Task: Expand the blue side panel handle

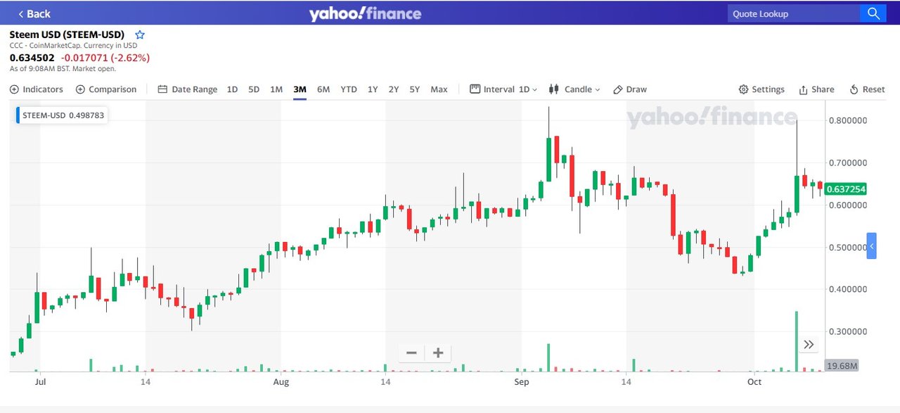Action: tap(871, 246)
